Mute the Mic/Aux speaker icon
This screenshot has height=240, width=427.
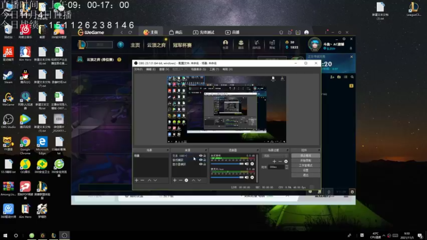click(x=247, y=178)
